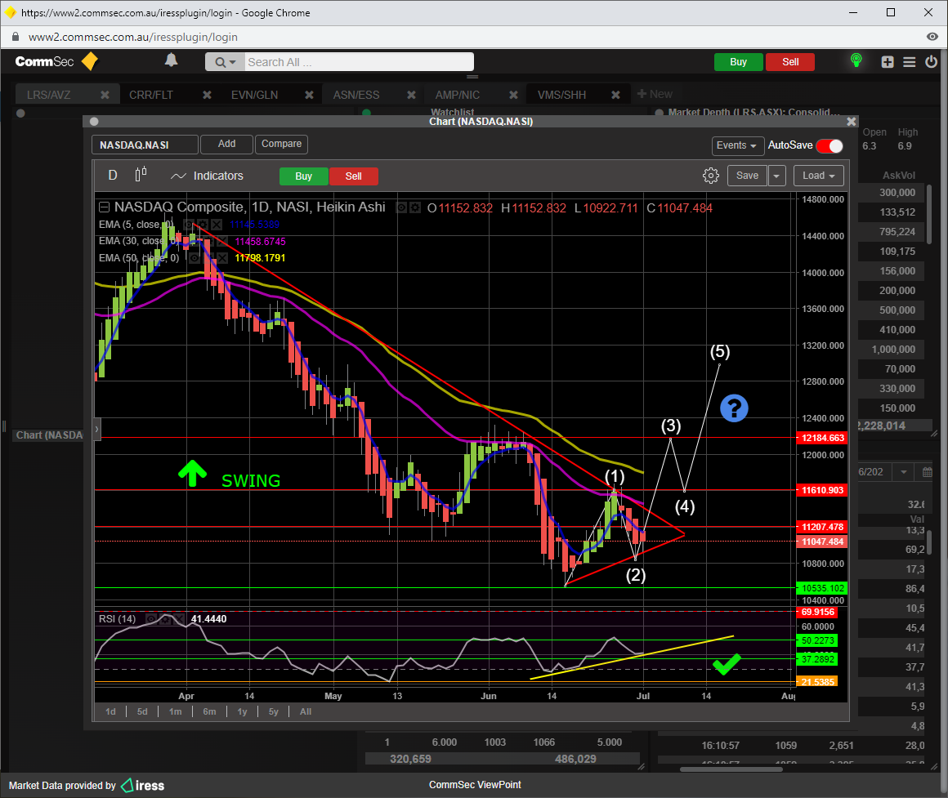Click the power logout icon
Screen dimensions: 948x798
pyautogui.click(x=931, y=62)
